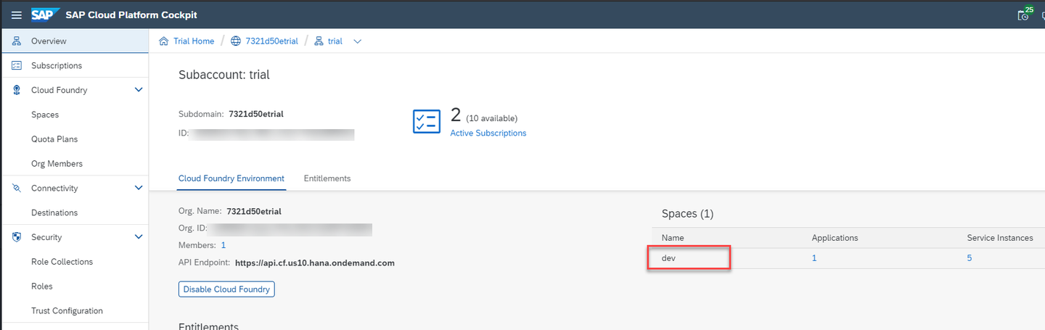This screenshot has width=1045, height=330.
Task: Click the SAP logo
Action: tap(45, 15)
